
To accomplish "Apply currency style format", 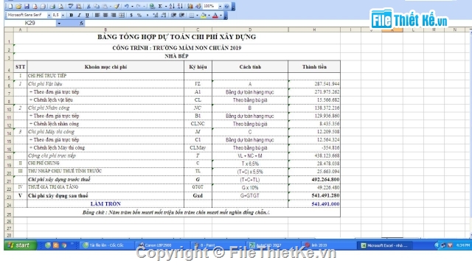I will point(131,15).
